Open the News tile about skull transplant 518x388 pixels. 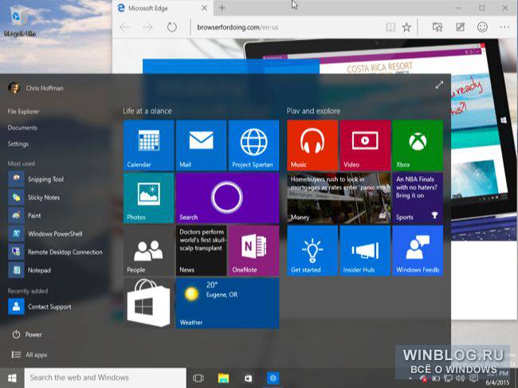click(201, 251)
